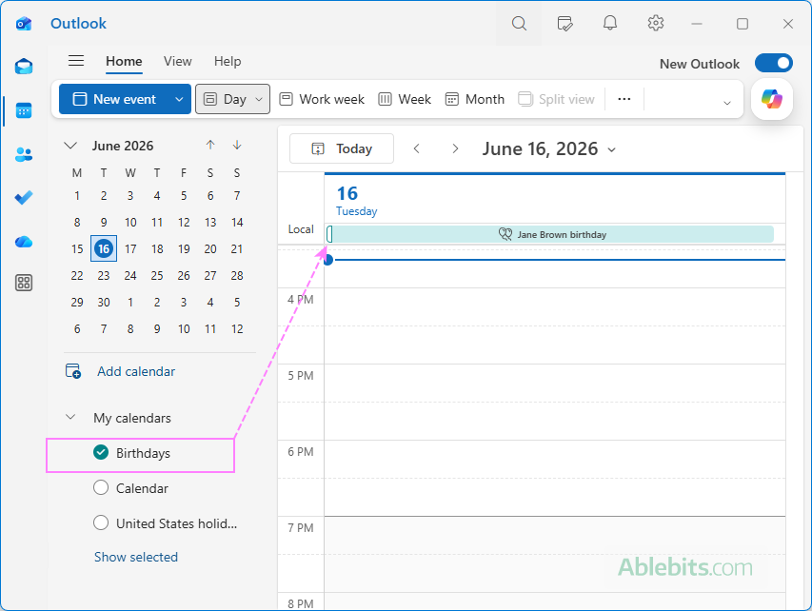Image resolution: width=812 pixels, height=611 pixels.
Task: Open Settings gear icon
Action: click(656, 23)
